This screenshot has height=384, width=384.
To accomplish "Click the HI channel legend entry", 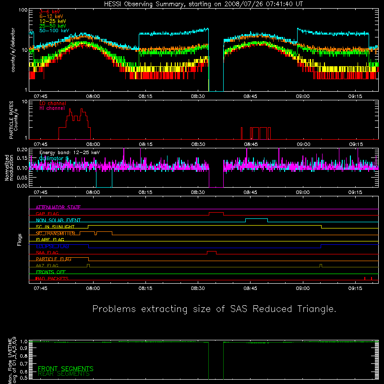I will click(x=52, y=108).
